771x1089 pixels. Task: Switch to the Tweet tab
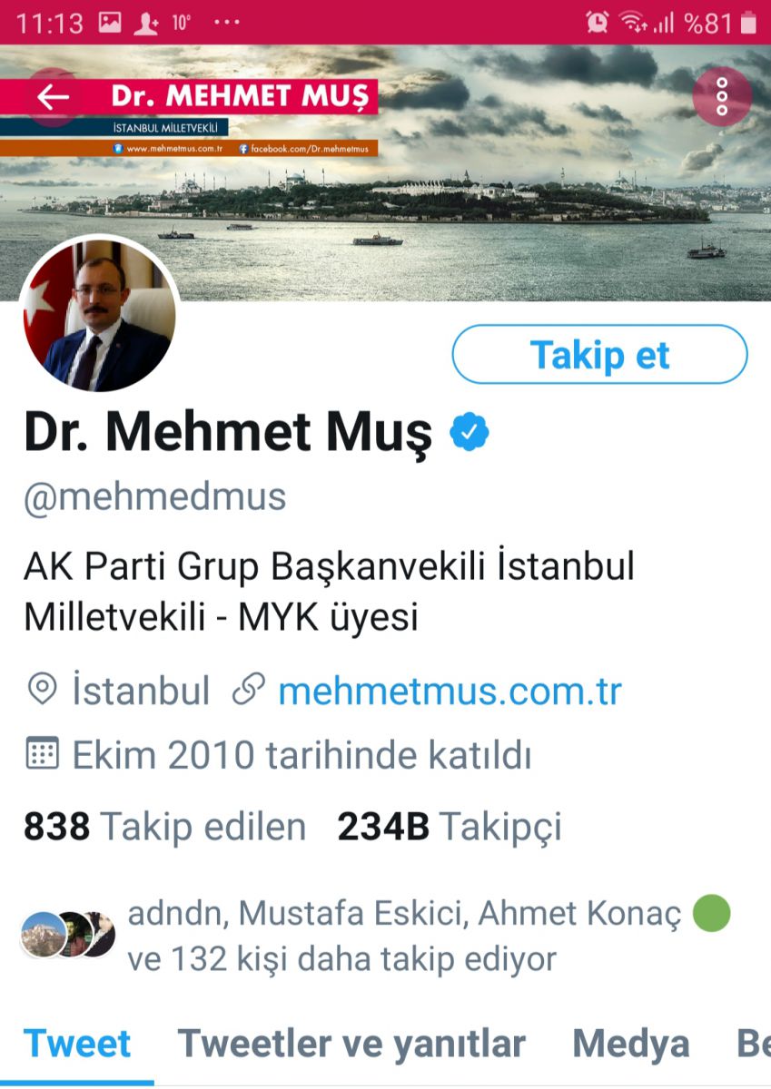click(77, 1044)
